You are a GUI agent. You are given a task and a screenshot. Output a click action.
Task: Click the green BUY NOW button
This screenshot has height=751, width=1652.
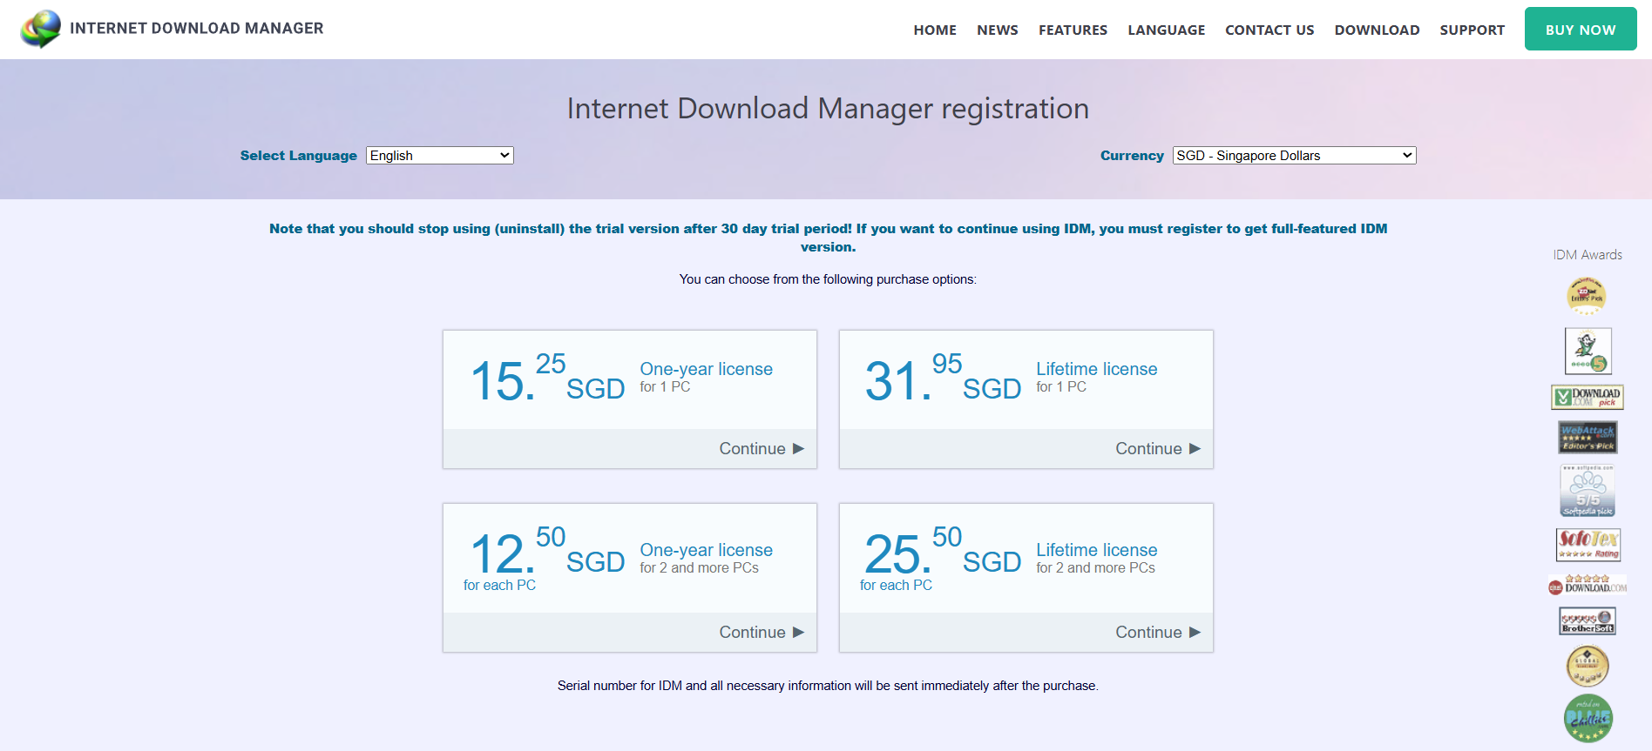pyautogui.click(x=1581, y=29)
